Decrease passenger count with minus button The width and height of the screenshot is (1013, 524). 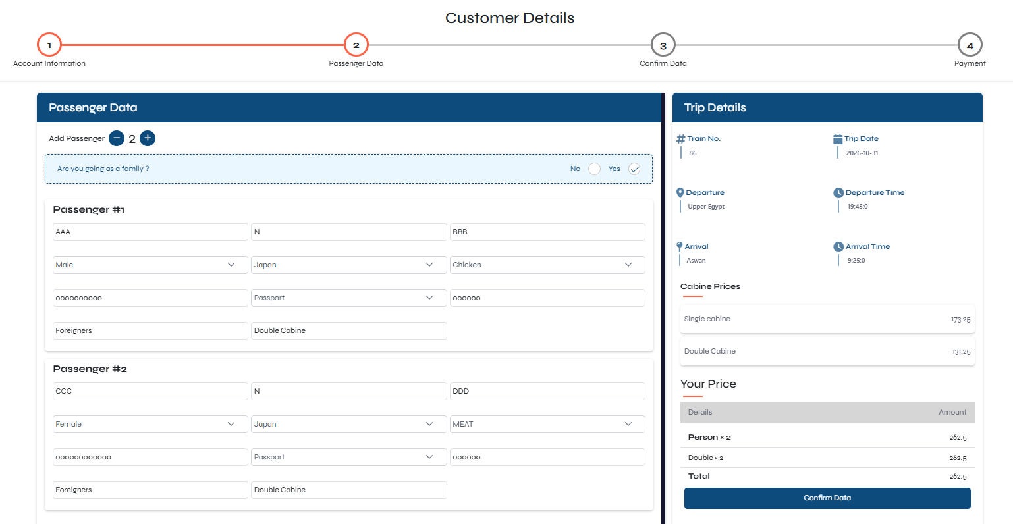(117, 138)
